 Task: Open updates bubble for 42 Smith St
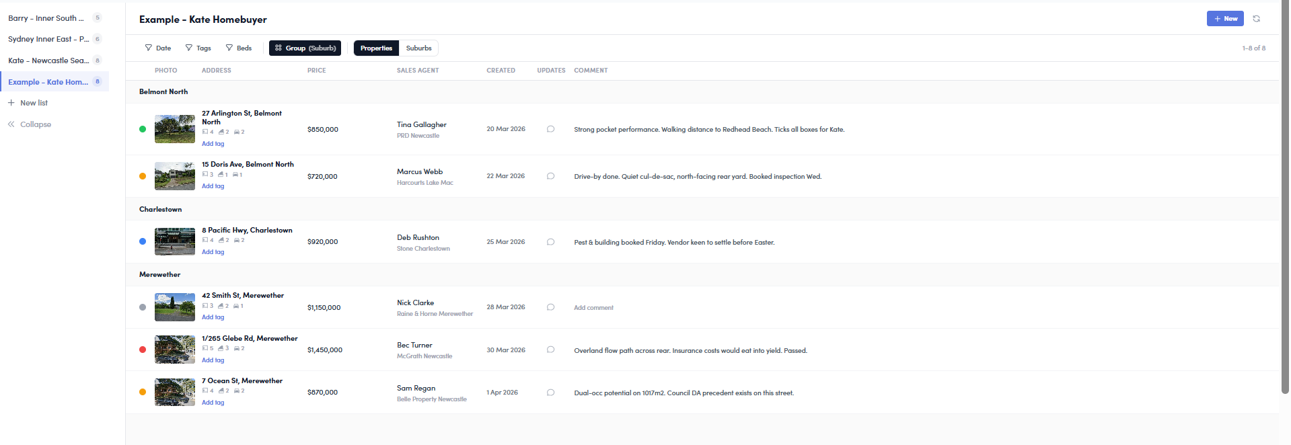(550, 307)
